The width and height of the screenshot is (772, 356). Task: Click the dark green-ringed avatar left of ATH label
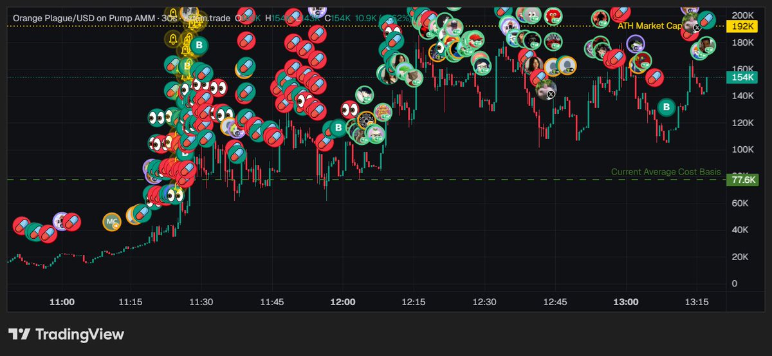coord(600,19)
